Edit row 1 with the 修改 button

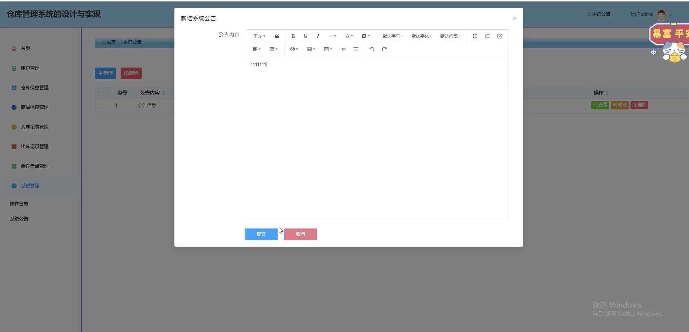(620, 105)
